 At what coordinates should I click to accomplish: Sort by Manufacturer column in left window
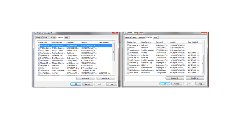pyautogui.click(x=58, y=42)
